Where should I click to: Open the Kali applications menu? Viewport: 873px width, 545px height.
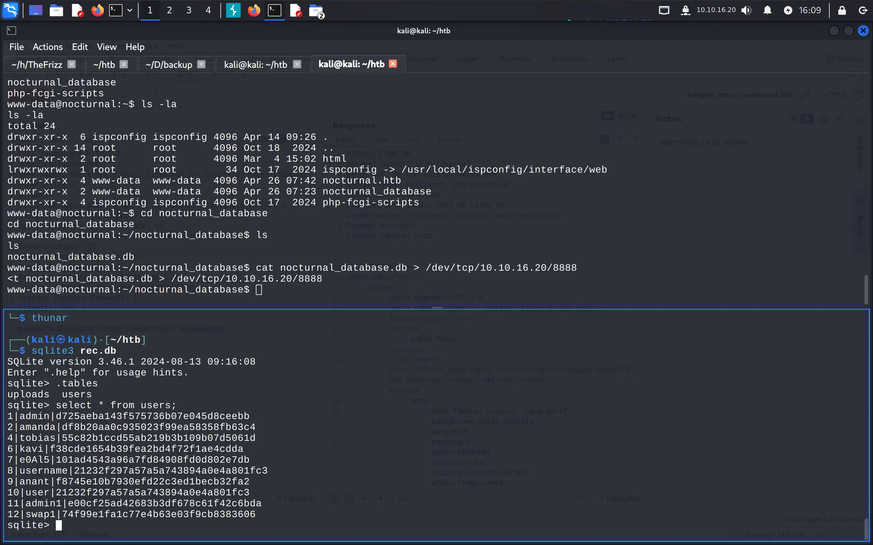point(10,10)
